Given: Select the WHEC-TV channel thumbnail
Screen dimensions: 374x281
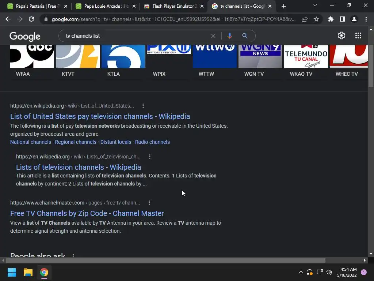Looking at the screenshot, I should [x=349, y=57].
